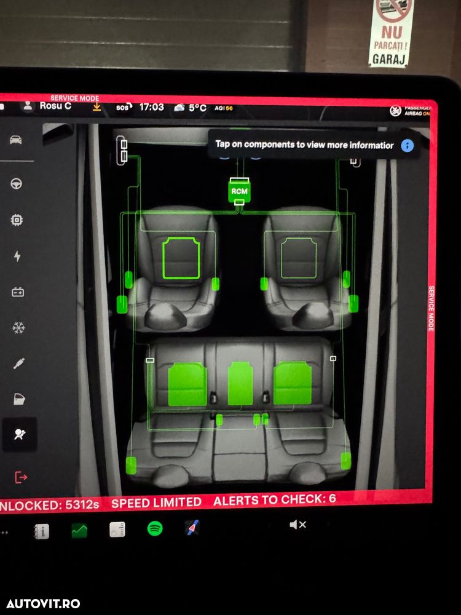Tap the lower-right rear corner green sensor

coord(345,461)
